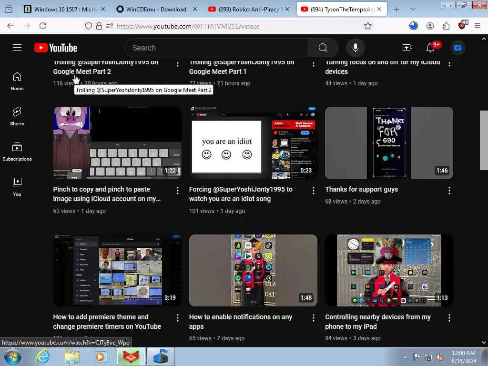Open the account avatar menu
488x366 pixels.
(x=457, y=48)
